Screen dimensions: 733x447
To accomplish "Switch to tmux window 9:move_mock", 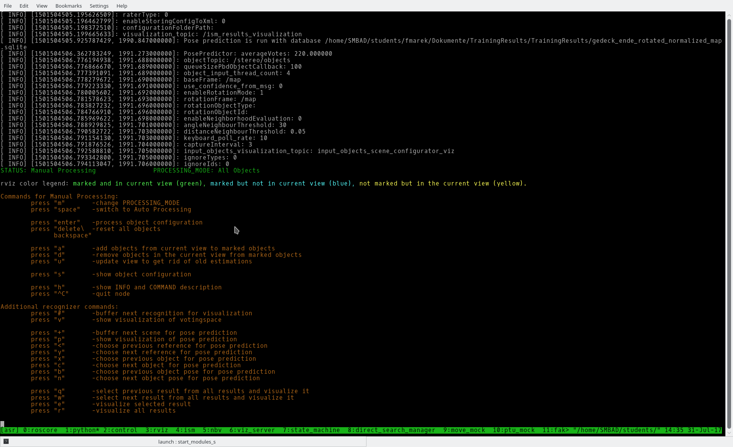I will (464, 430).
